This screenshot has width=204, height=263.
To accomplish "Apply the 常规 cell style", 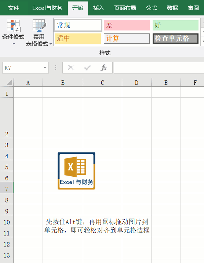I will (78, 25).
